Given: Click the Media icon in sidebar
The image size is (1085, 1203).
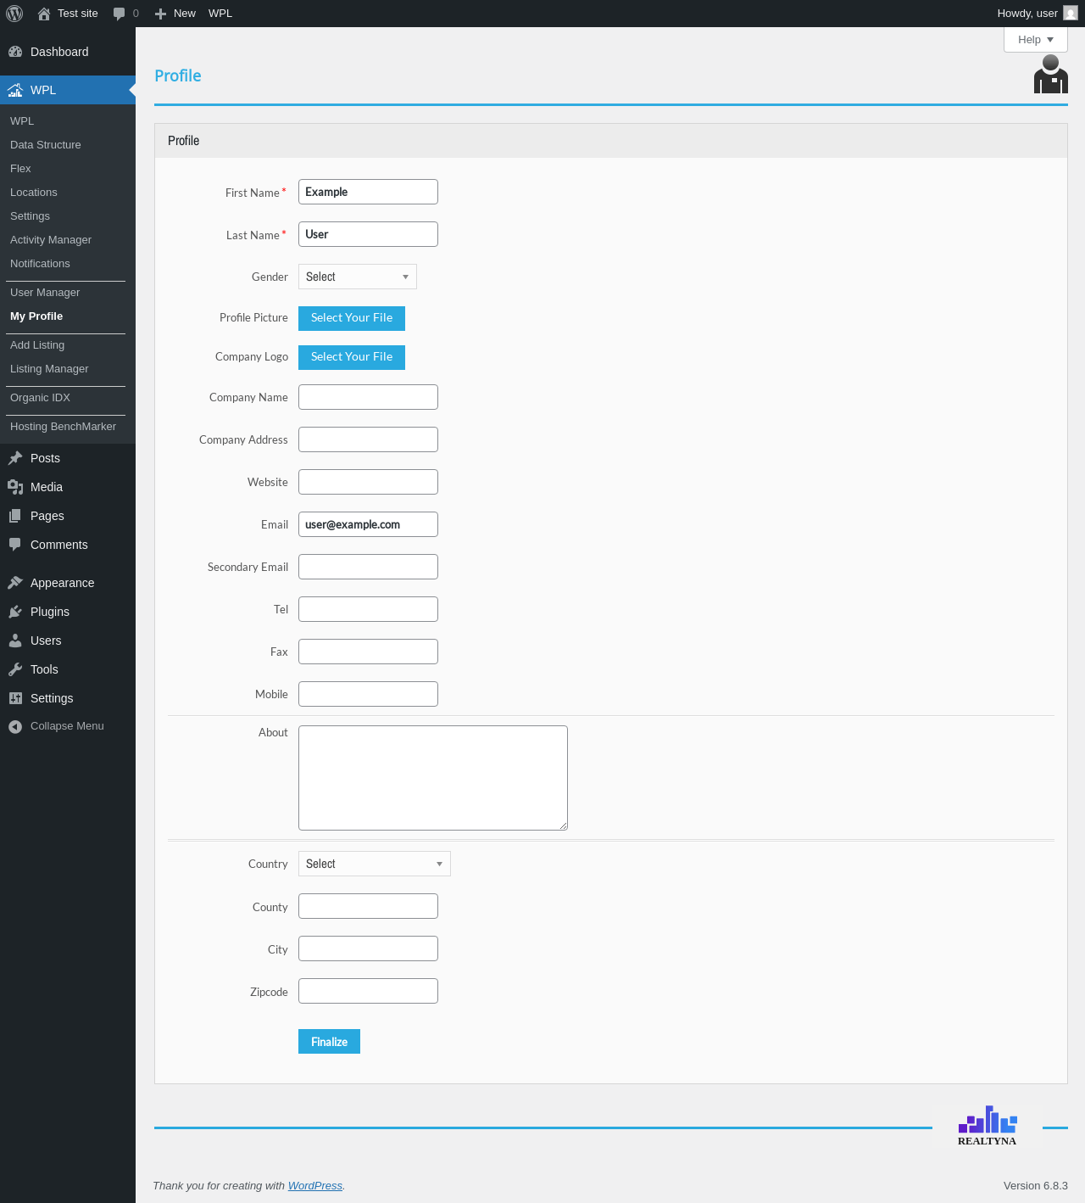Looking at the screenshot, I should (x=15, y=487).
